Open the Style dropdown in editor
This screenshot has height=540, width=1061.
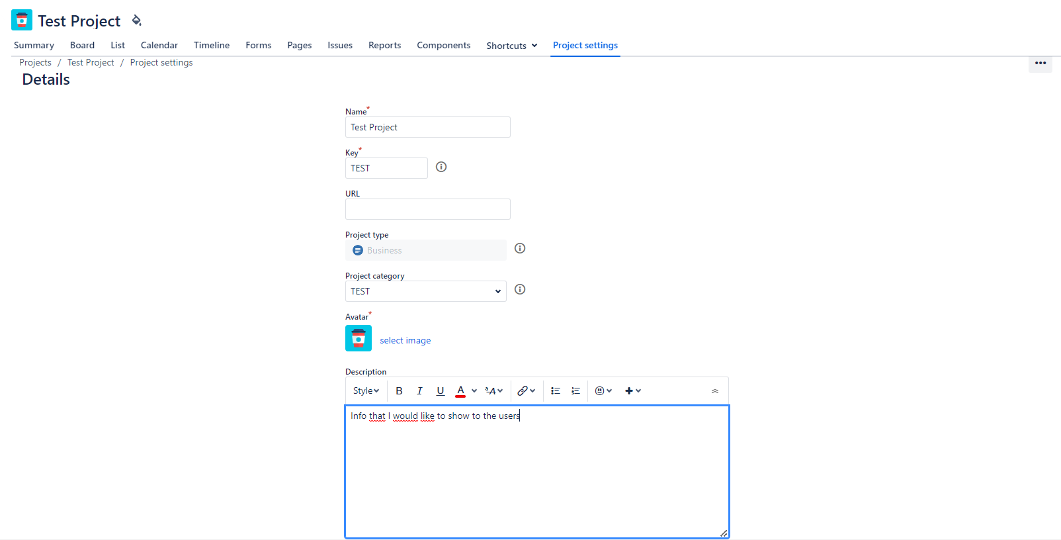366,391
